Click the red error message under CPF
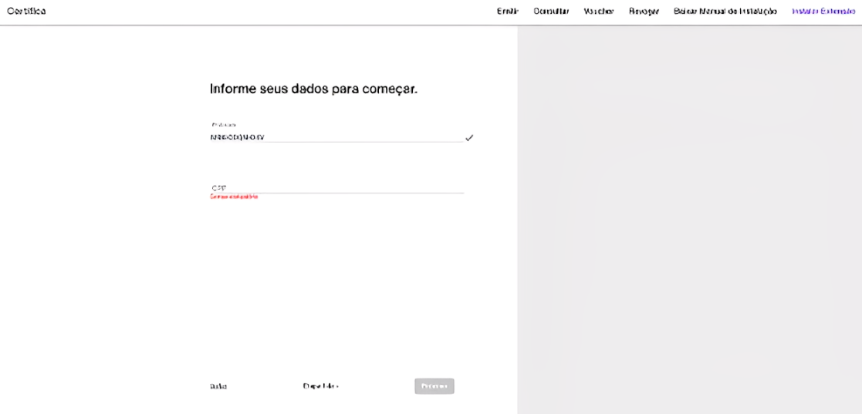Viewport: 862px width, 414px height. [234, 197]
